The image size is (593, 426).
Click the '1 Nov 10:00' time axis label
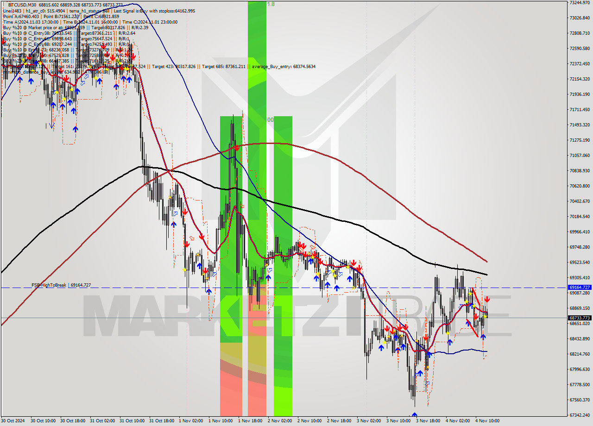(x=221, y=421)
